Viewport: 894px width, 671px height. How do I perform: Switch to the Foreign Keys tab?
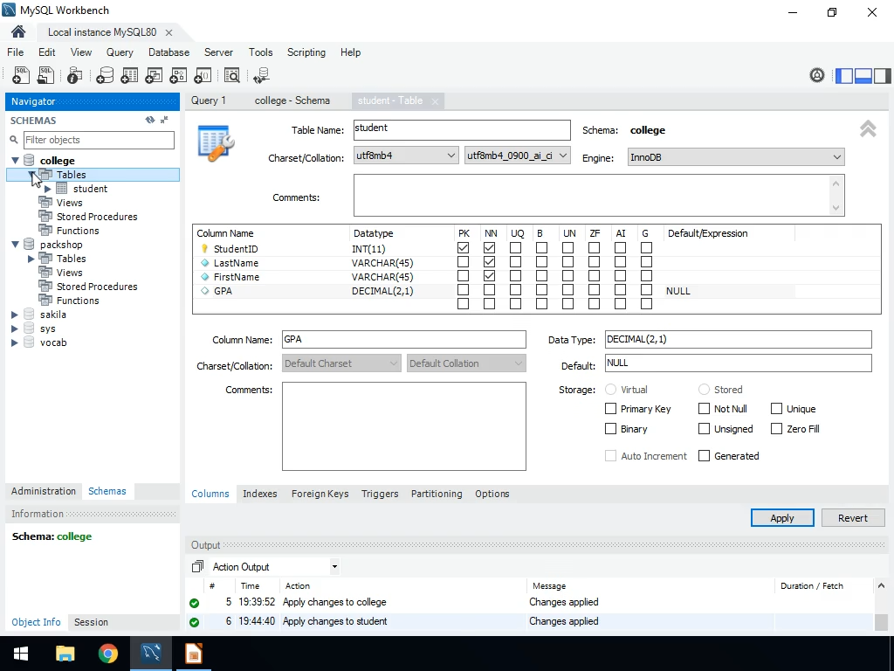(x=320, y=494)
